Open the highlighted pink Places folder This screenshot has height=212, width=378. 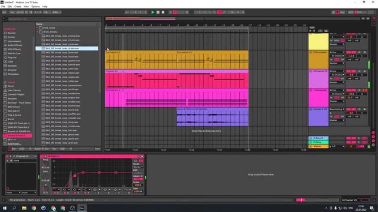[x=17, y=135]
